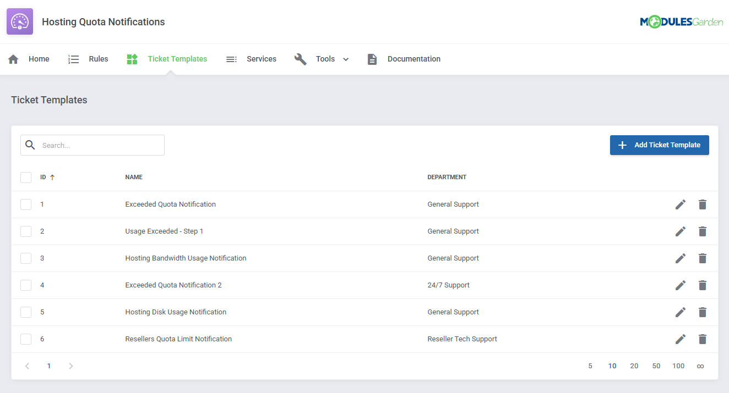Open the edit pencil for Exceeded Quota Notification
Viewport: 729px width, 393px height.
click(681, 204)
